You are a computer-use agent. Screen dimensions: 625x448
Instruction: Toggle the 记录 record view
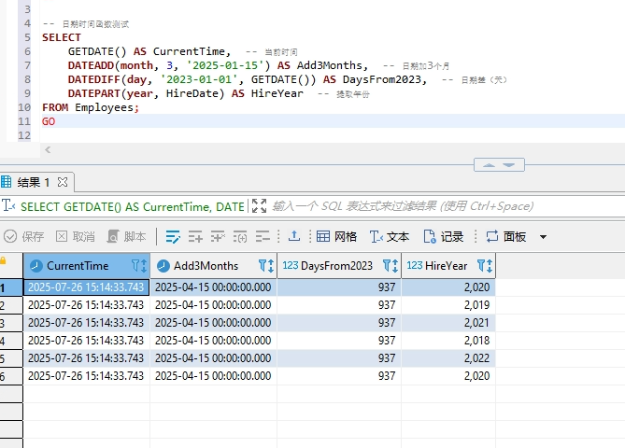pyautogui.click(x=444, y=237)
